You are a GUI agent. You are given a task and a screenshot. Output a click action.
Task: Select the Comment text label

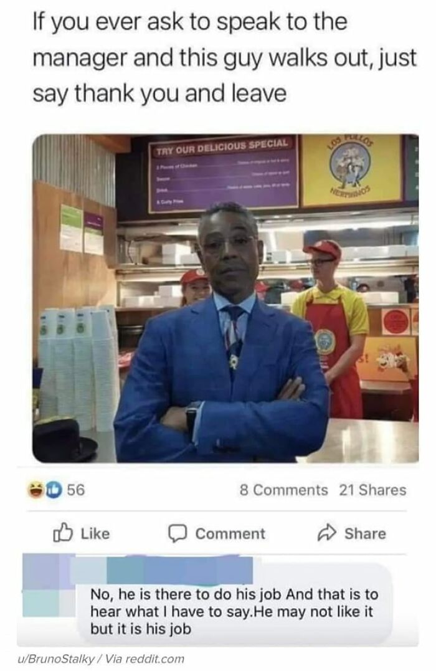tap(230, 534)
